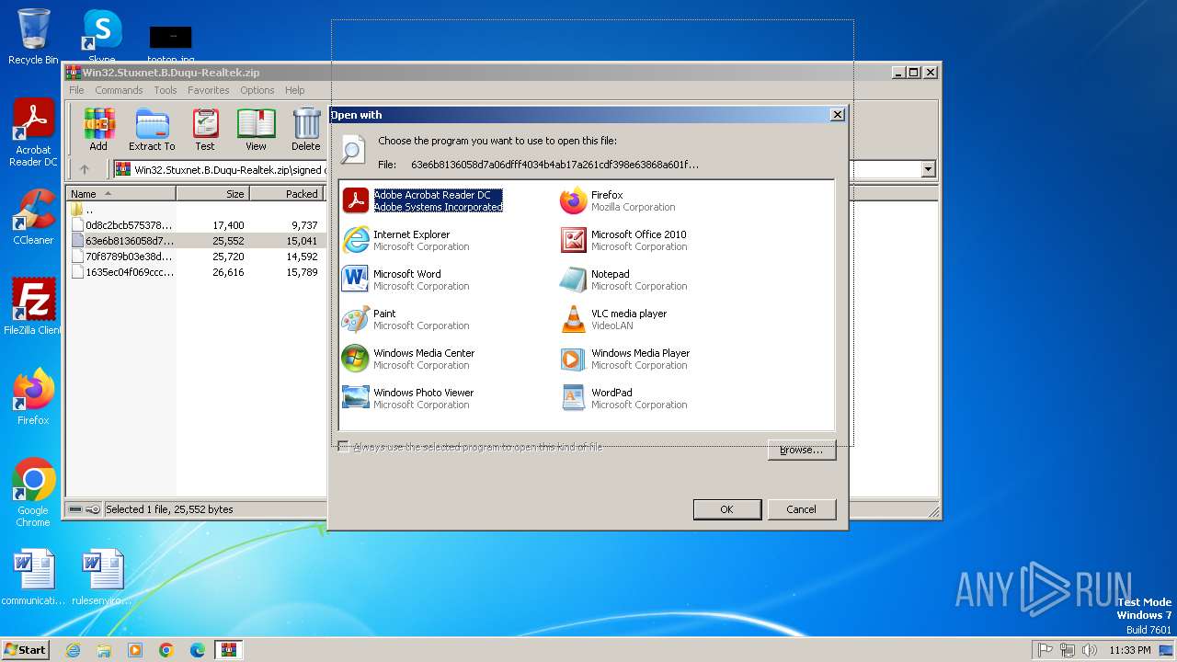The image size is (1177, 662).
Task: Open tootop.jpg black thumbnail on desktop
Action: (170, 43)
